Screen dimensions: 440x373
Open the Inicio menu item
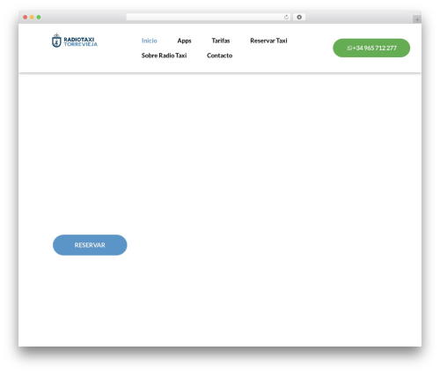coord(150,41)
